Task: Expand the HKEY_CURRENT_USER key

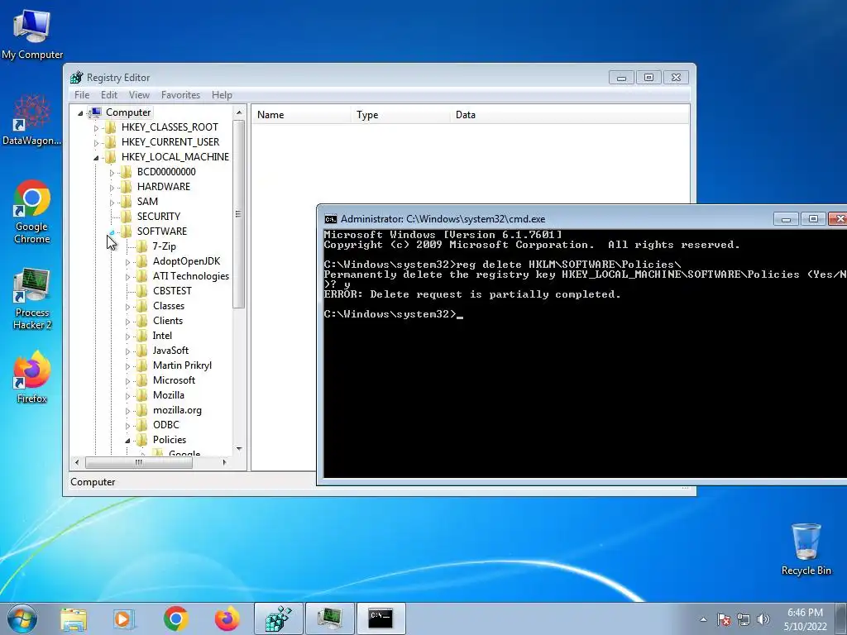Action: tap(96, 143)
